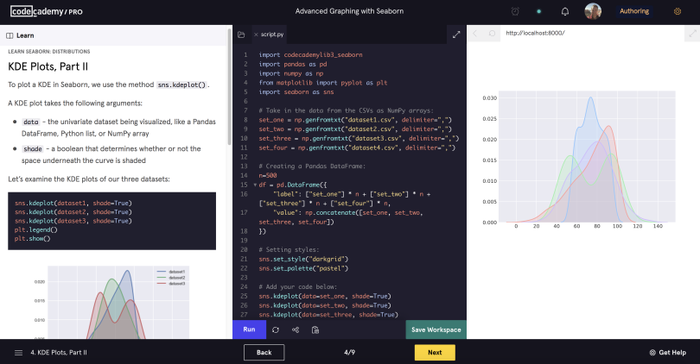Click line 21 sns.set_style("darkgrid")

coord(303,259)
